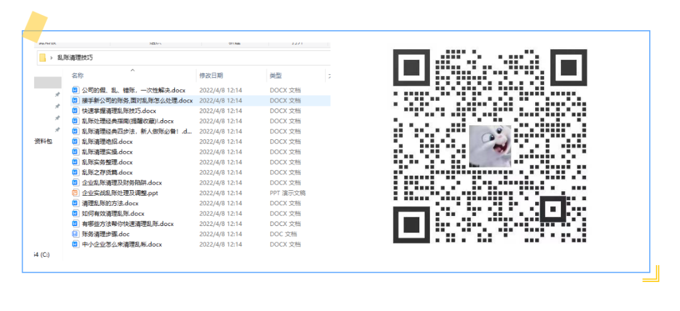Select file name 接手新公司的账务,面对乱账怎么处理.docx

click(x=137, y=101)
